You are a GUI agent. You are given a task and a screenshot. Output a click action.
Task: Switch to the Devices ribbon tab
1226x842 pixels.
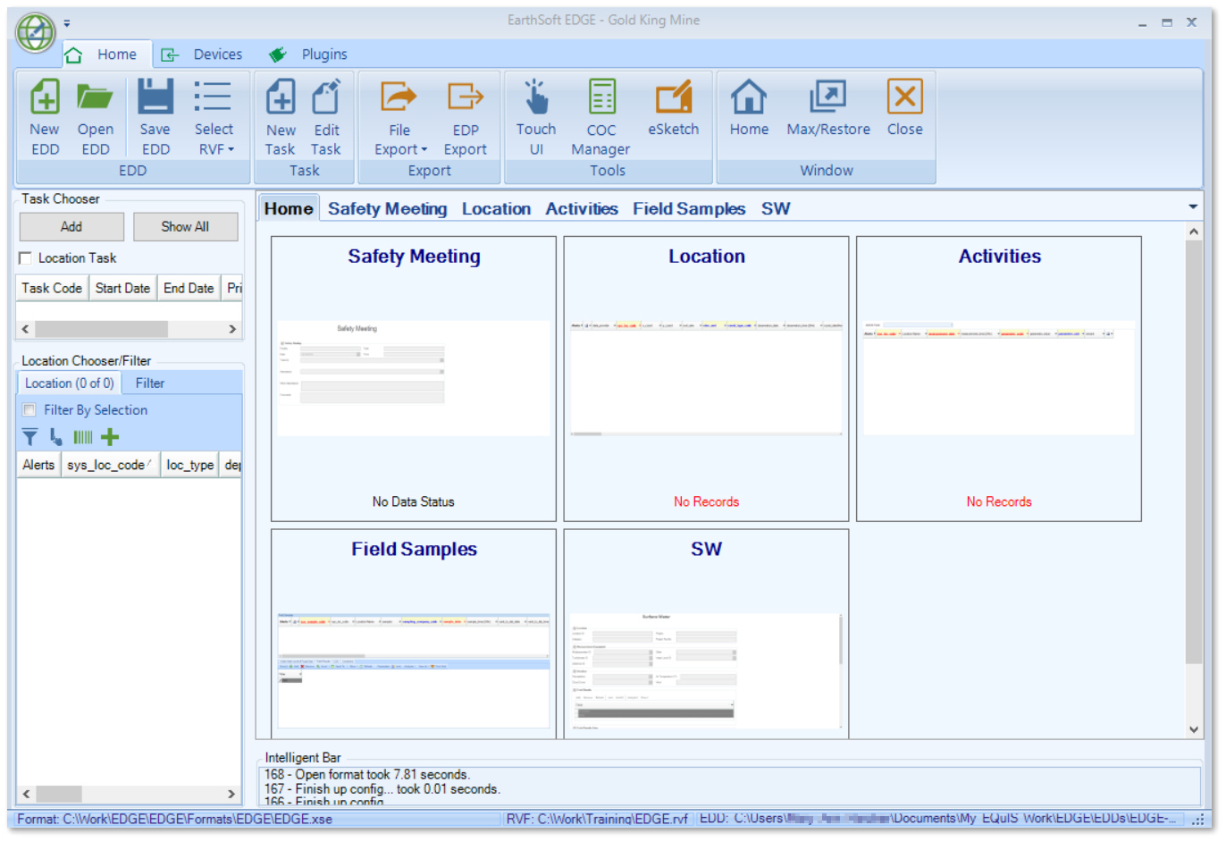point(202,55)
